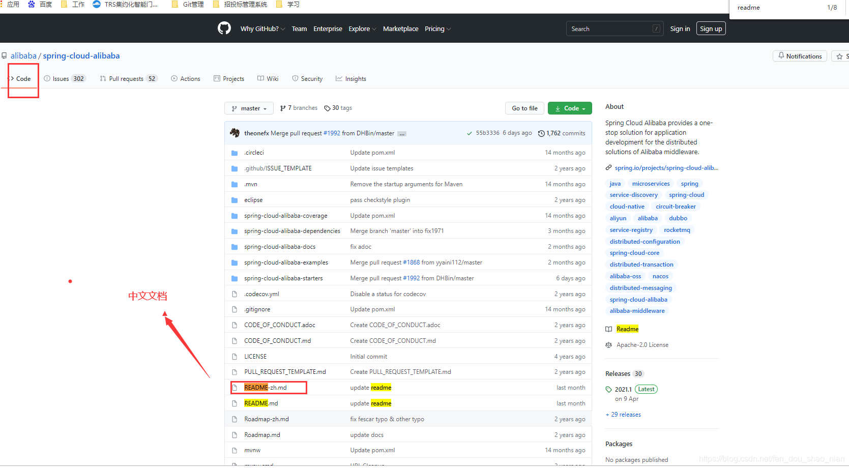Click file icon beside README.md

coord(235,403)
